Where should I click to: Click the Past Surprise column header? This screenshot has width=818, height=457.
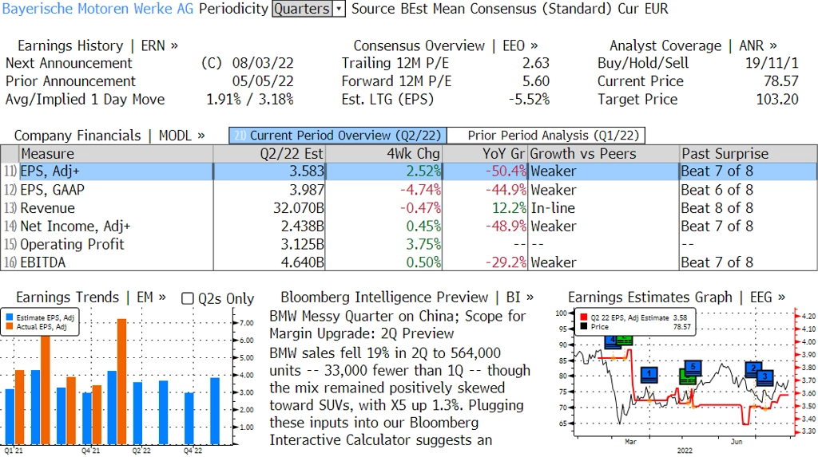(749, 154)
